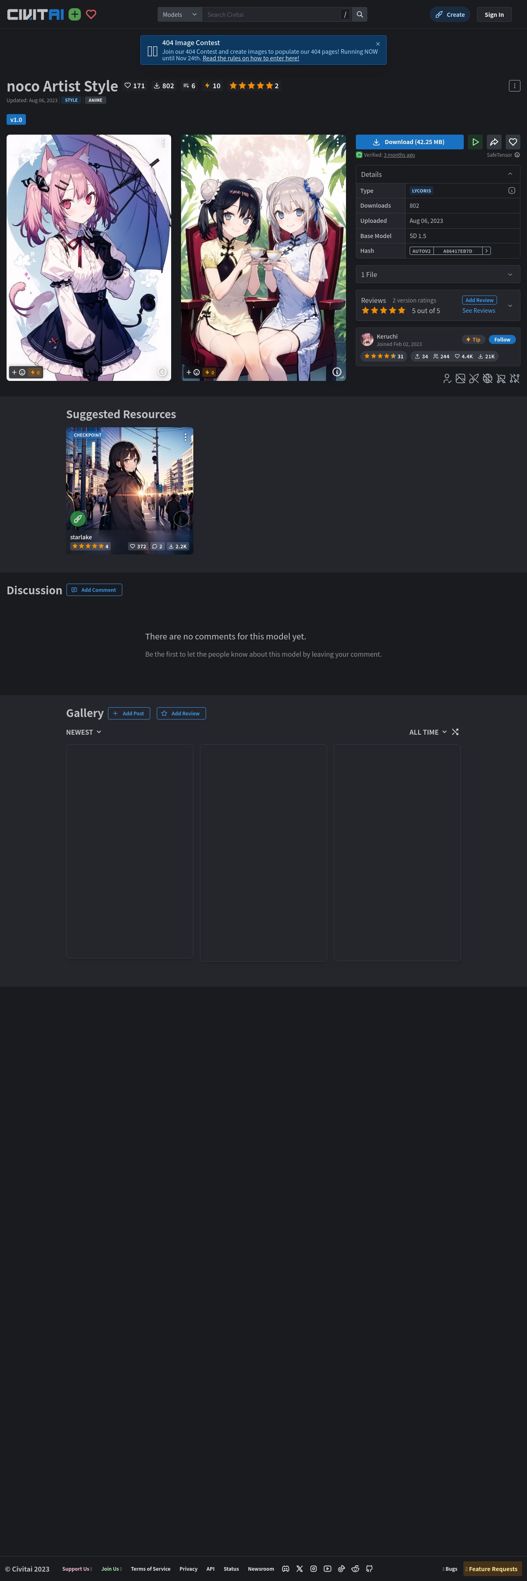Dismiss the 404 Image Contest banner

coord(378,44)
